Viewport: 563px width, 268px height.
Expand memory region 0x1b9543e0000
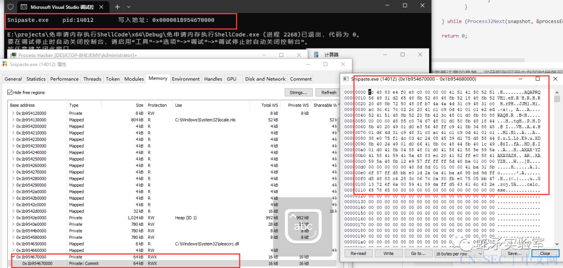point(13,224)
